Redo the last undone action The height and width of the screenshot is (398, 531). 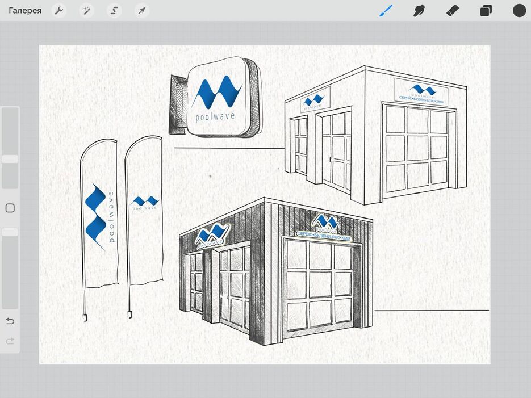(10, 341)
